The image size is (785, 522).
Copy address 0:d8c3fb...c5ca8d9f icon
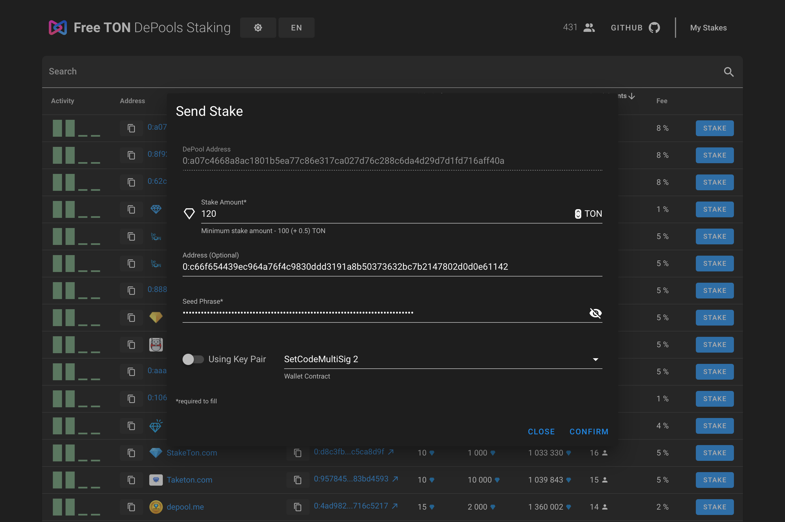pos(297,453)
